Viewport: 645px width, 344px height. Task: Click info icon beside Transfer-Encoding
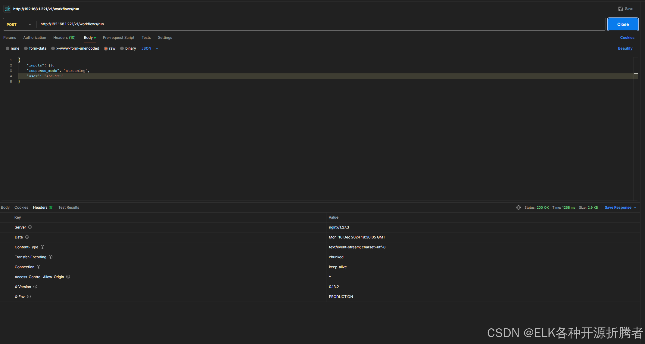[51, 257]
